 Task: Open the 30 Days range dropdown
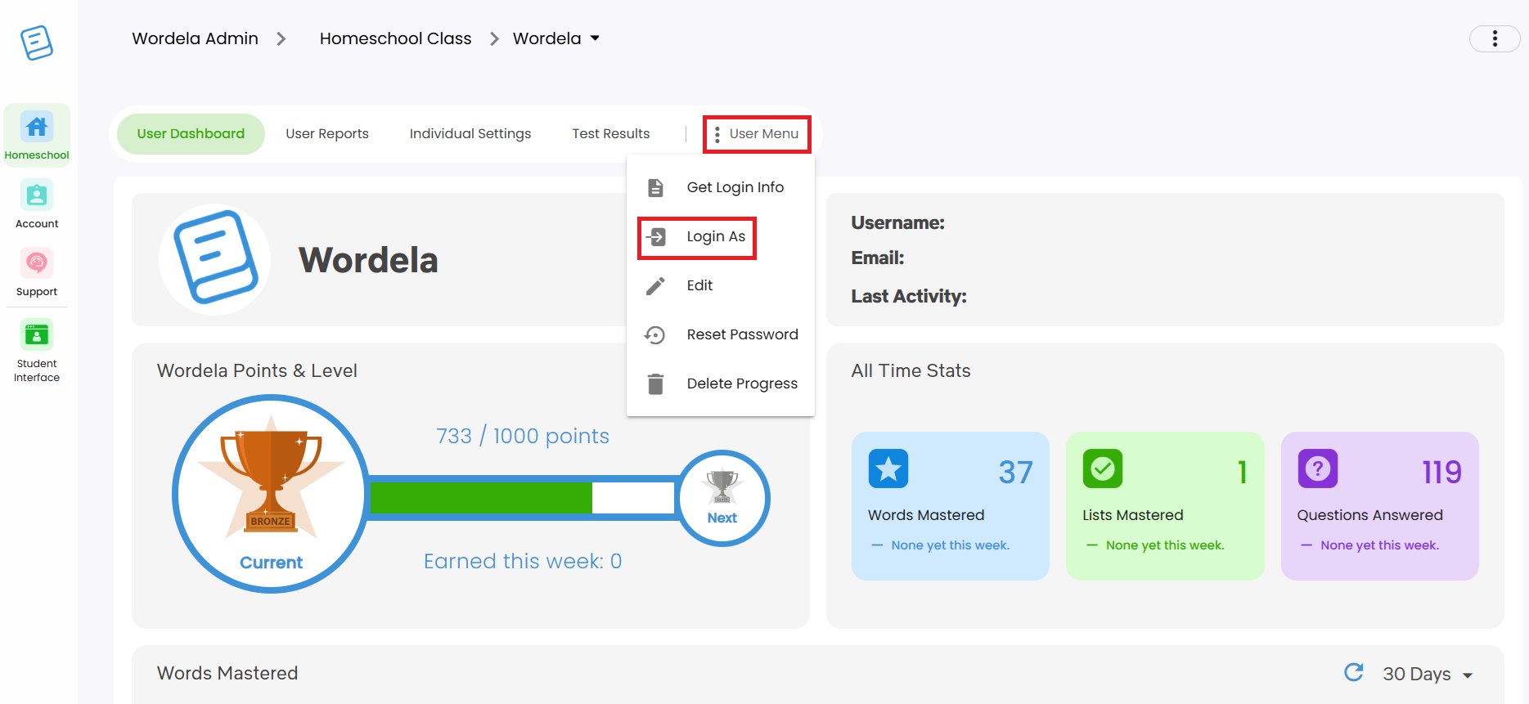pyautogui.click(x=1428, y=674)
